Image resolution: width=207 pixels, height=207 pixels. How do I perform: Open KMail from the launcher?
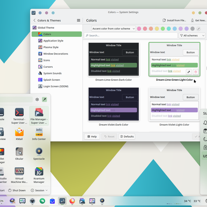19,134
